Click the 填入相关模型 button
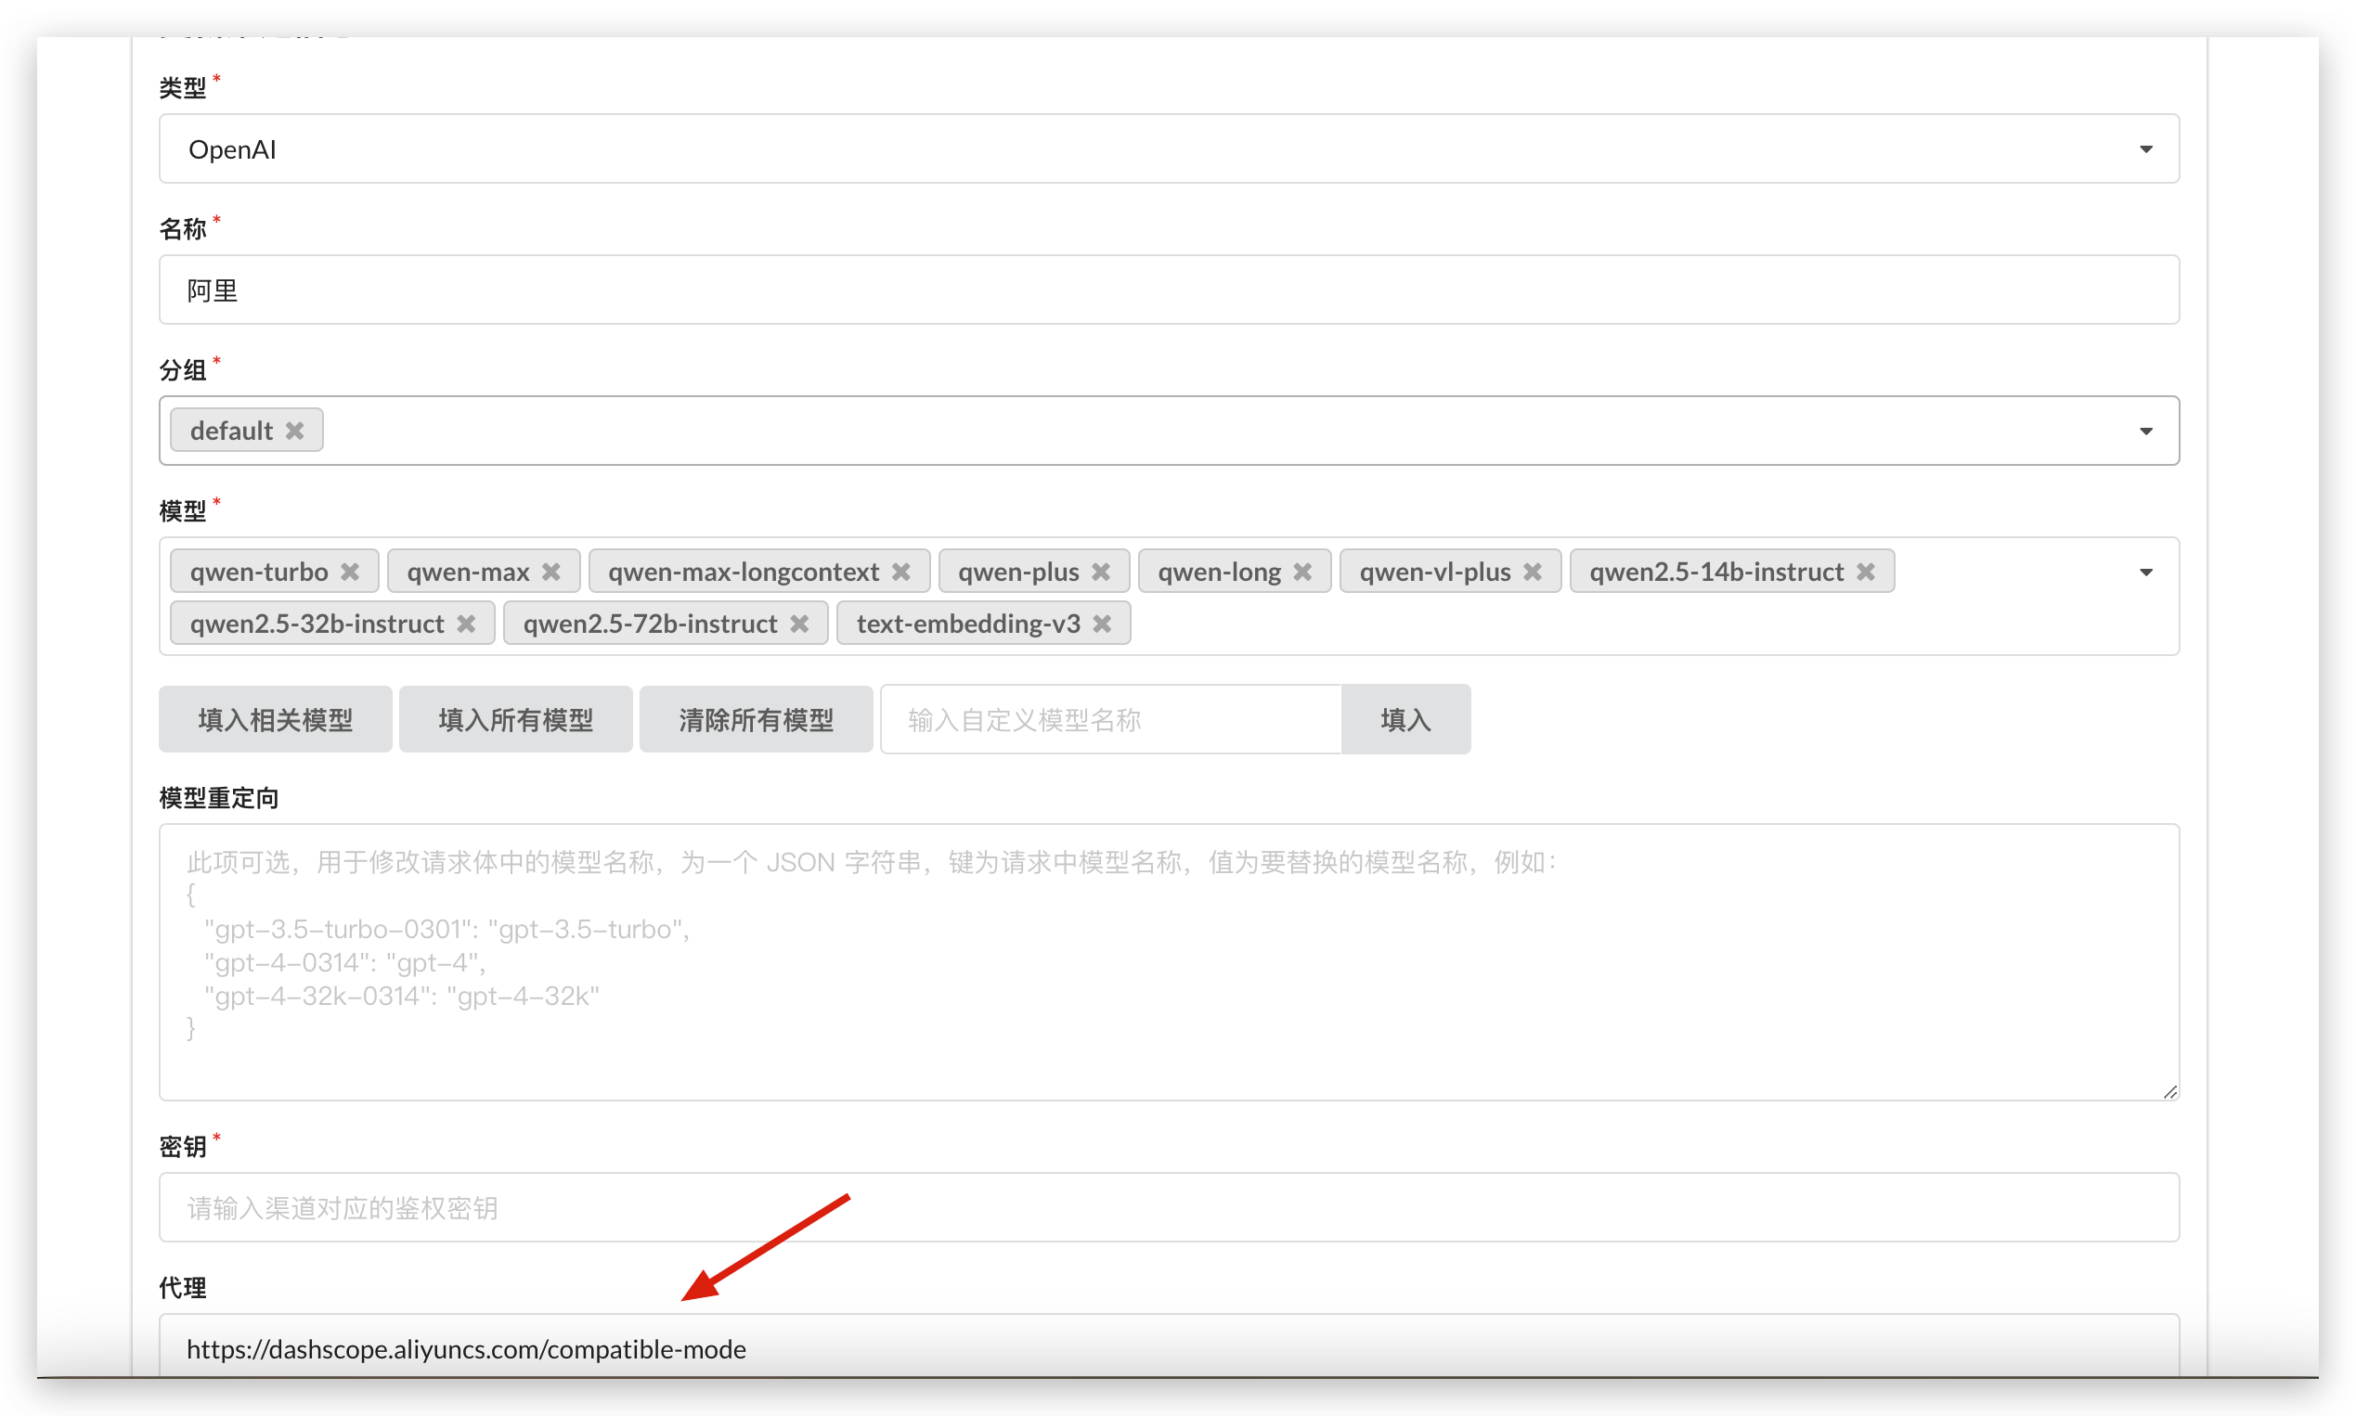The width and height of the screenshot is (2356, 1416). click(275, 719)
